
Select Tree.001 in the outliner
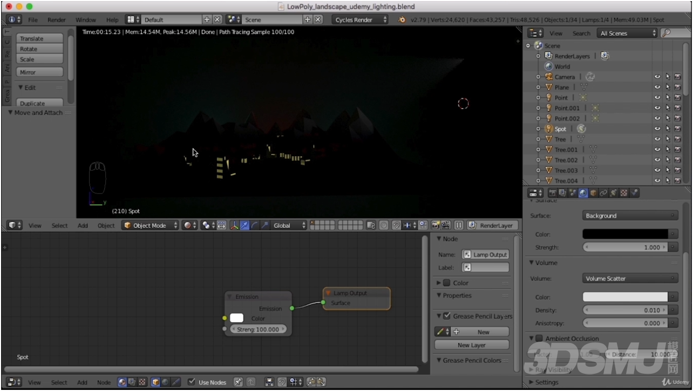pos(566,150)
